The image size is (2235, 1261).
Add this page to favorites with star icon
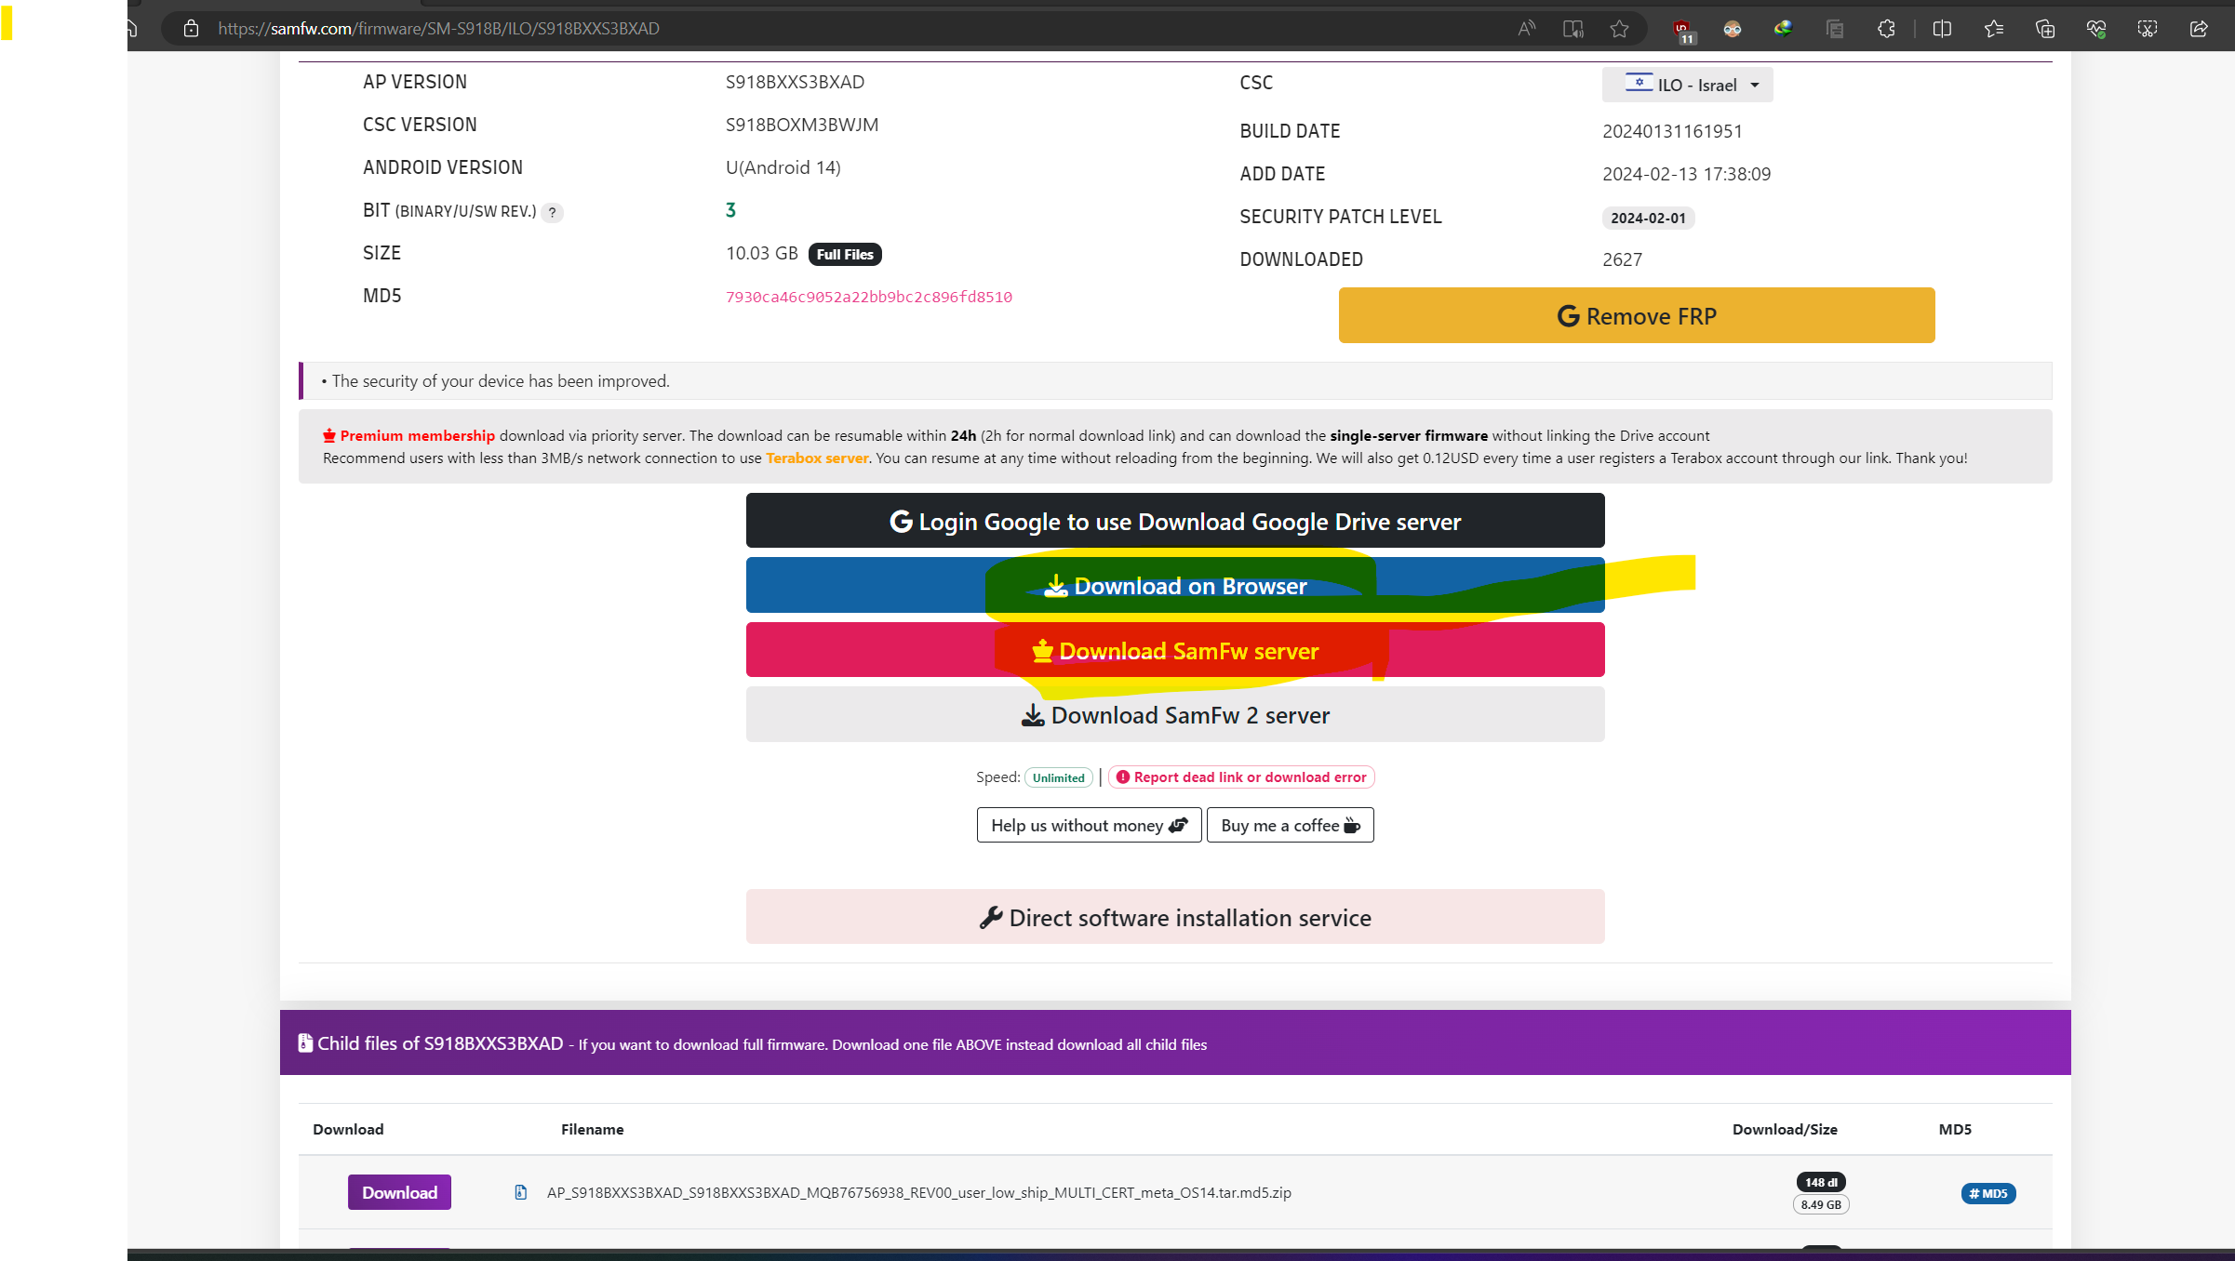point(1620,29)
